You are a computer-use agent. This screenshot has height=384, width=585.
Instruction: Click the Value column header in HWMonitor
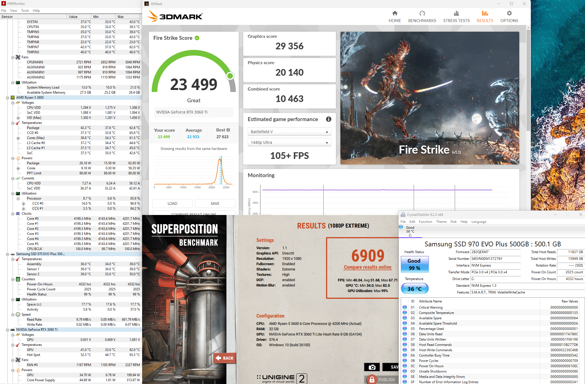point(79,17)
